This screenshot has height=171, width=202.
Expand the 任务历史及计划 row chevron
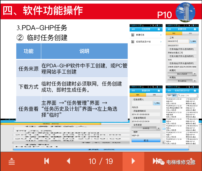click(161, 42)
